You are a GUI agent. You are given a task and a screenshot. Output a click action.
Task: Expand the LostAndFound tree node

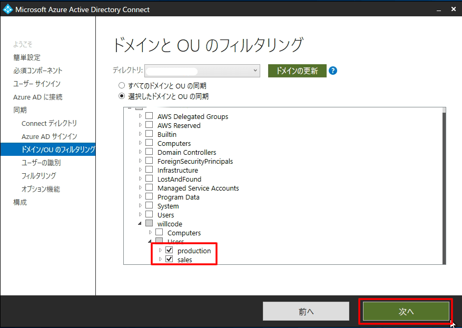point(140,178)
